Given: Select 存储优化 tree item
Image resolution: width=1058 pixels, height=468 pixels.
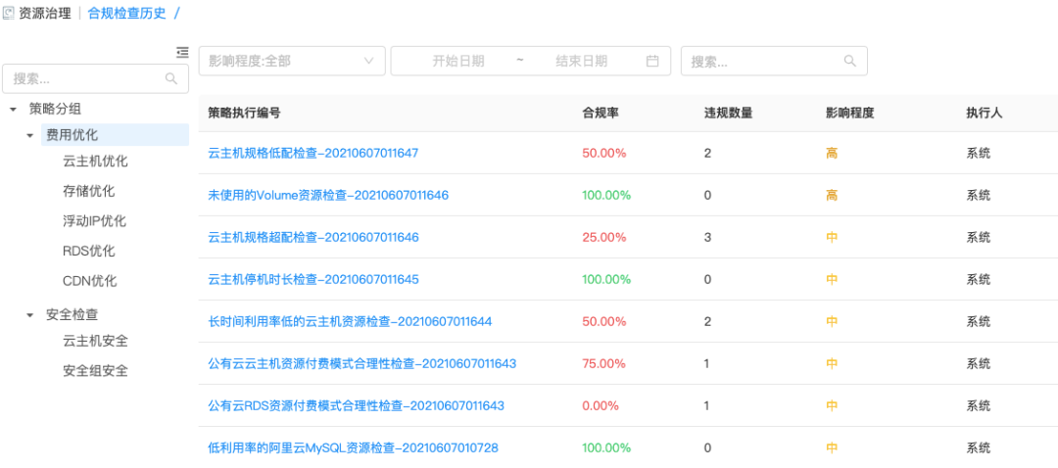Looking at the screenshot, I should [x=88, y=191].
